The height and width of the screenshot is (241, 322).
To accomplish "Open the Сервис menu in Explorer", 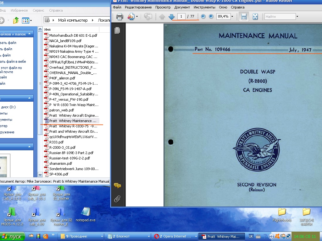I will click(38, 10).
